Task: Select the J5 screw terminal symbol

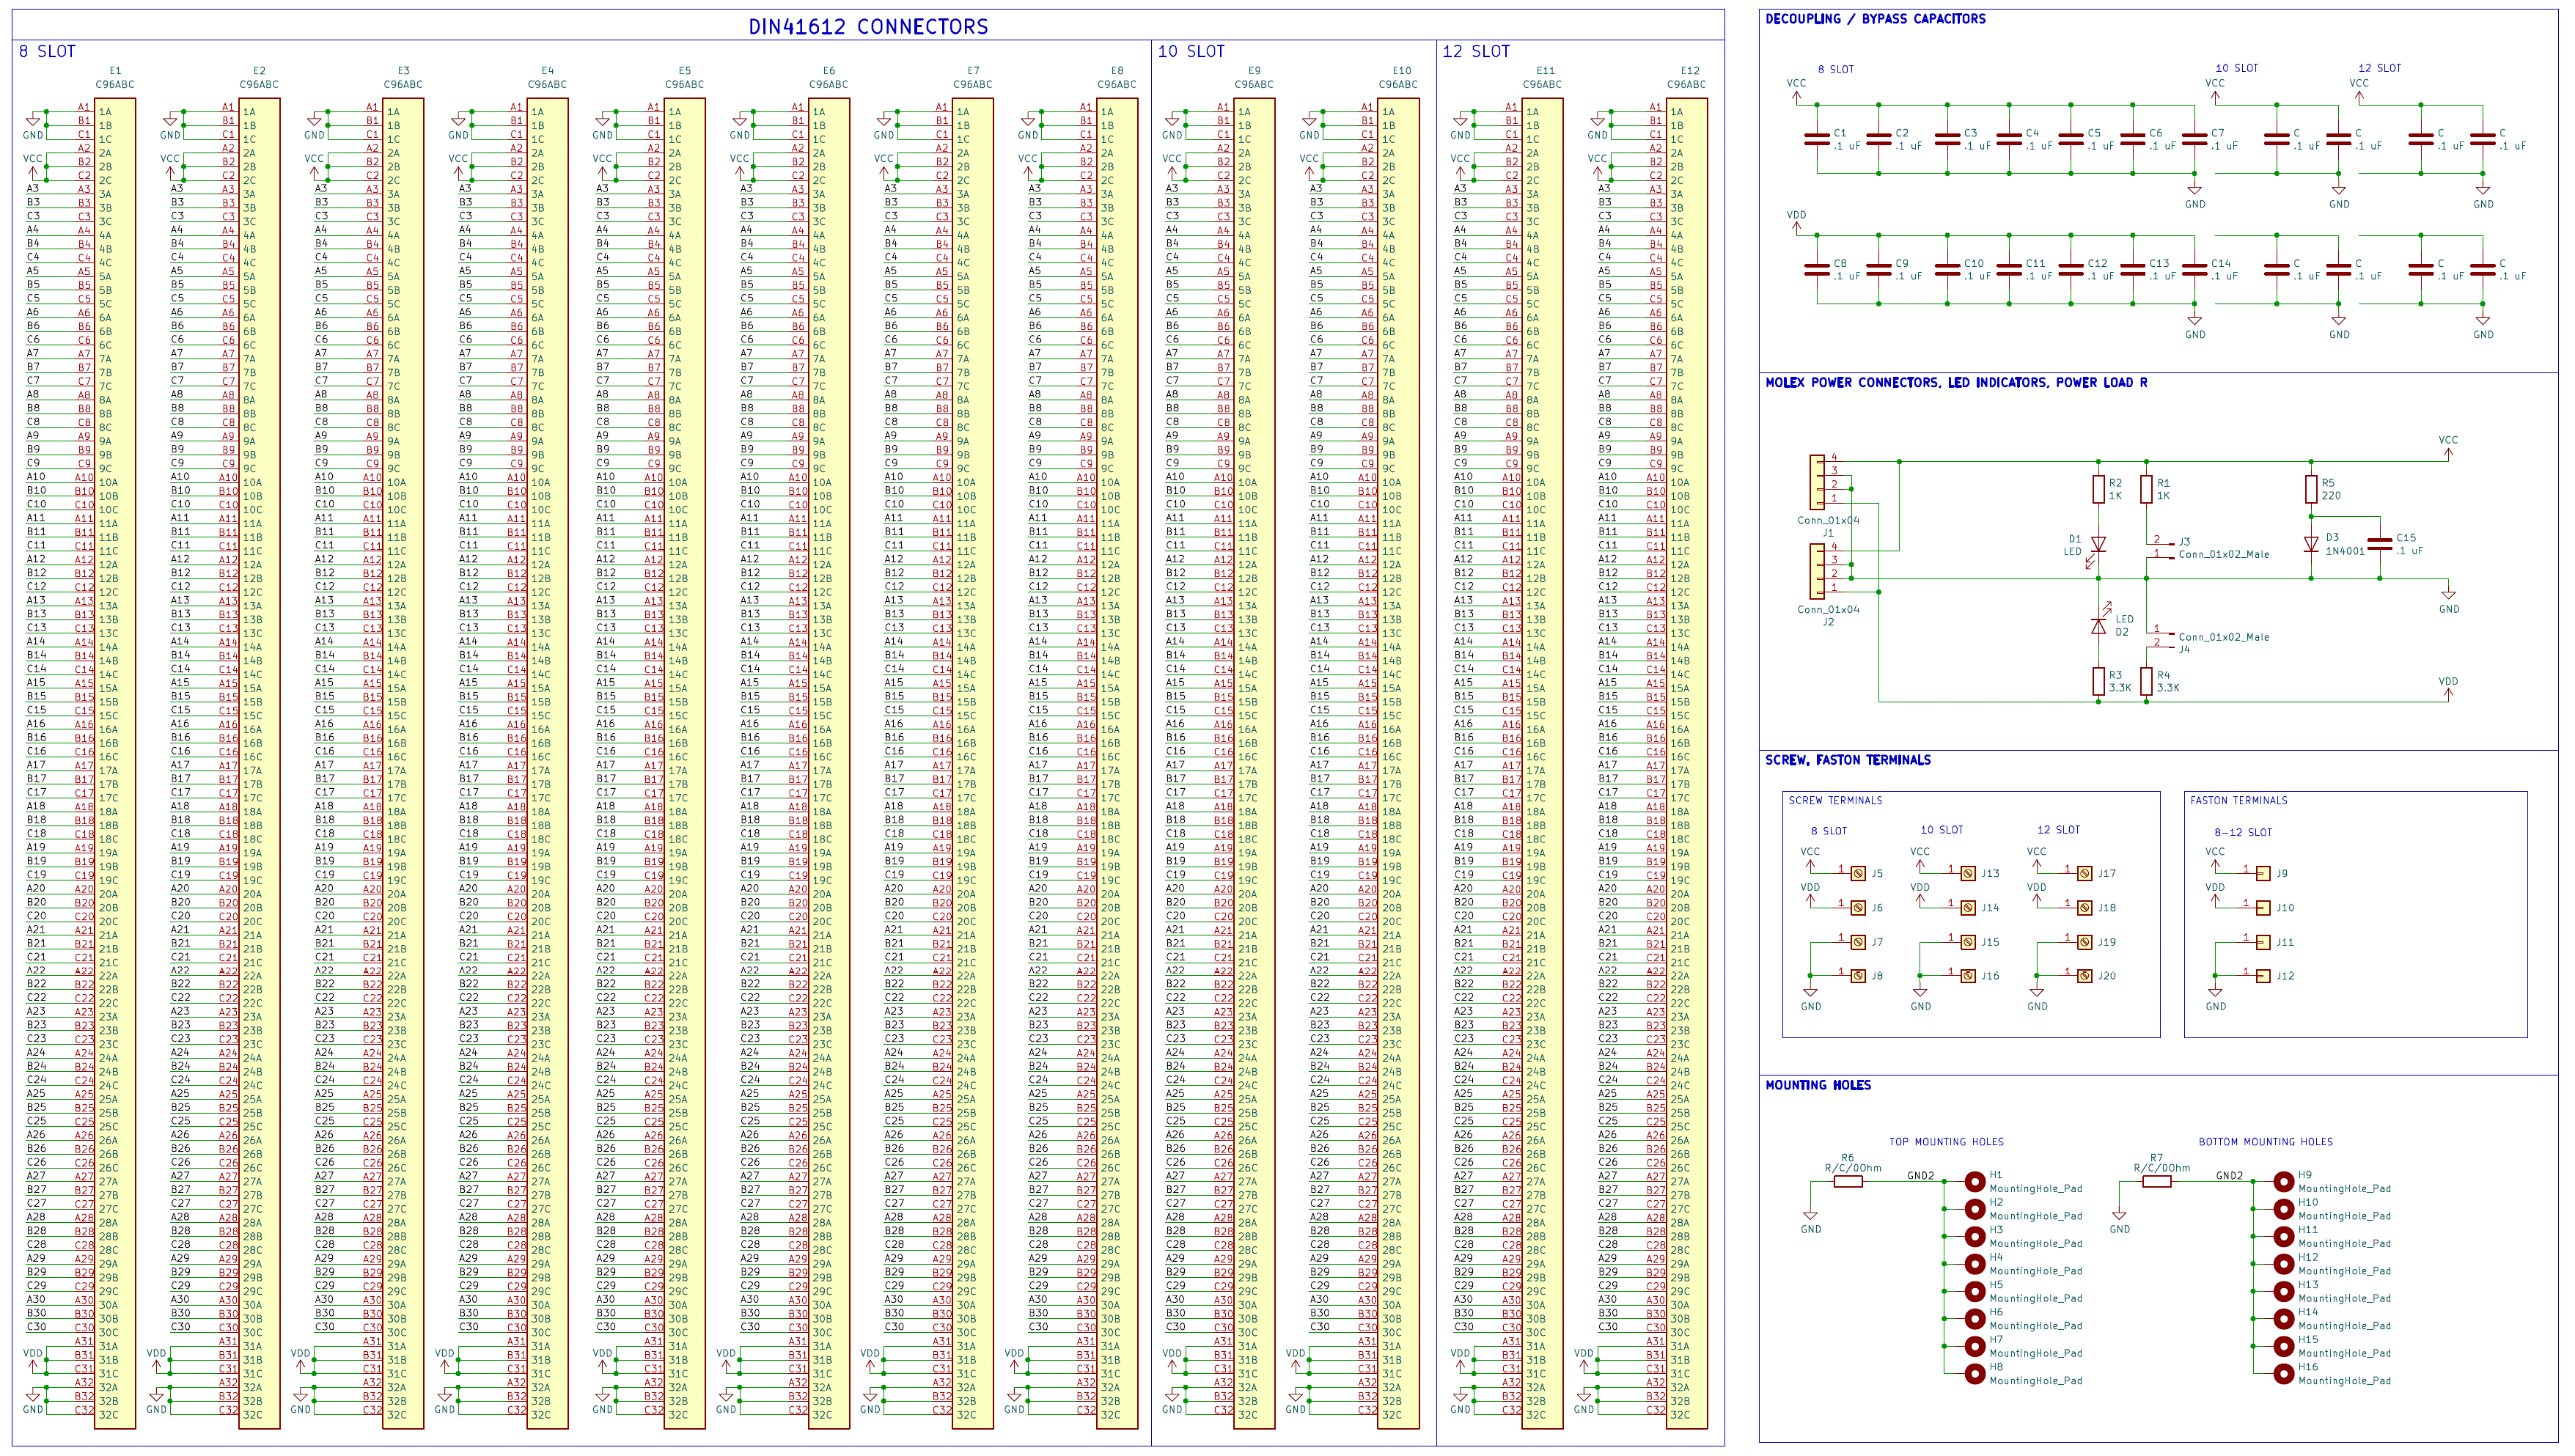Action: [x=1858, y=873]
